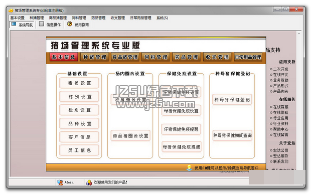Viewport: 311px width, 194px height.
Task: Click the Admin status bar text
Action: pyautogui.click(x=69, y=182)
